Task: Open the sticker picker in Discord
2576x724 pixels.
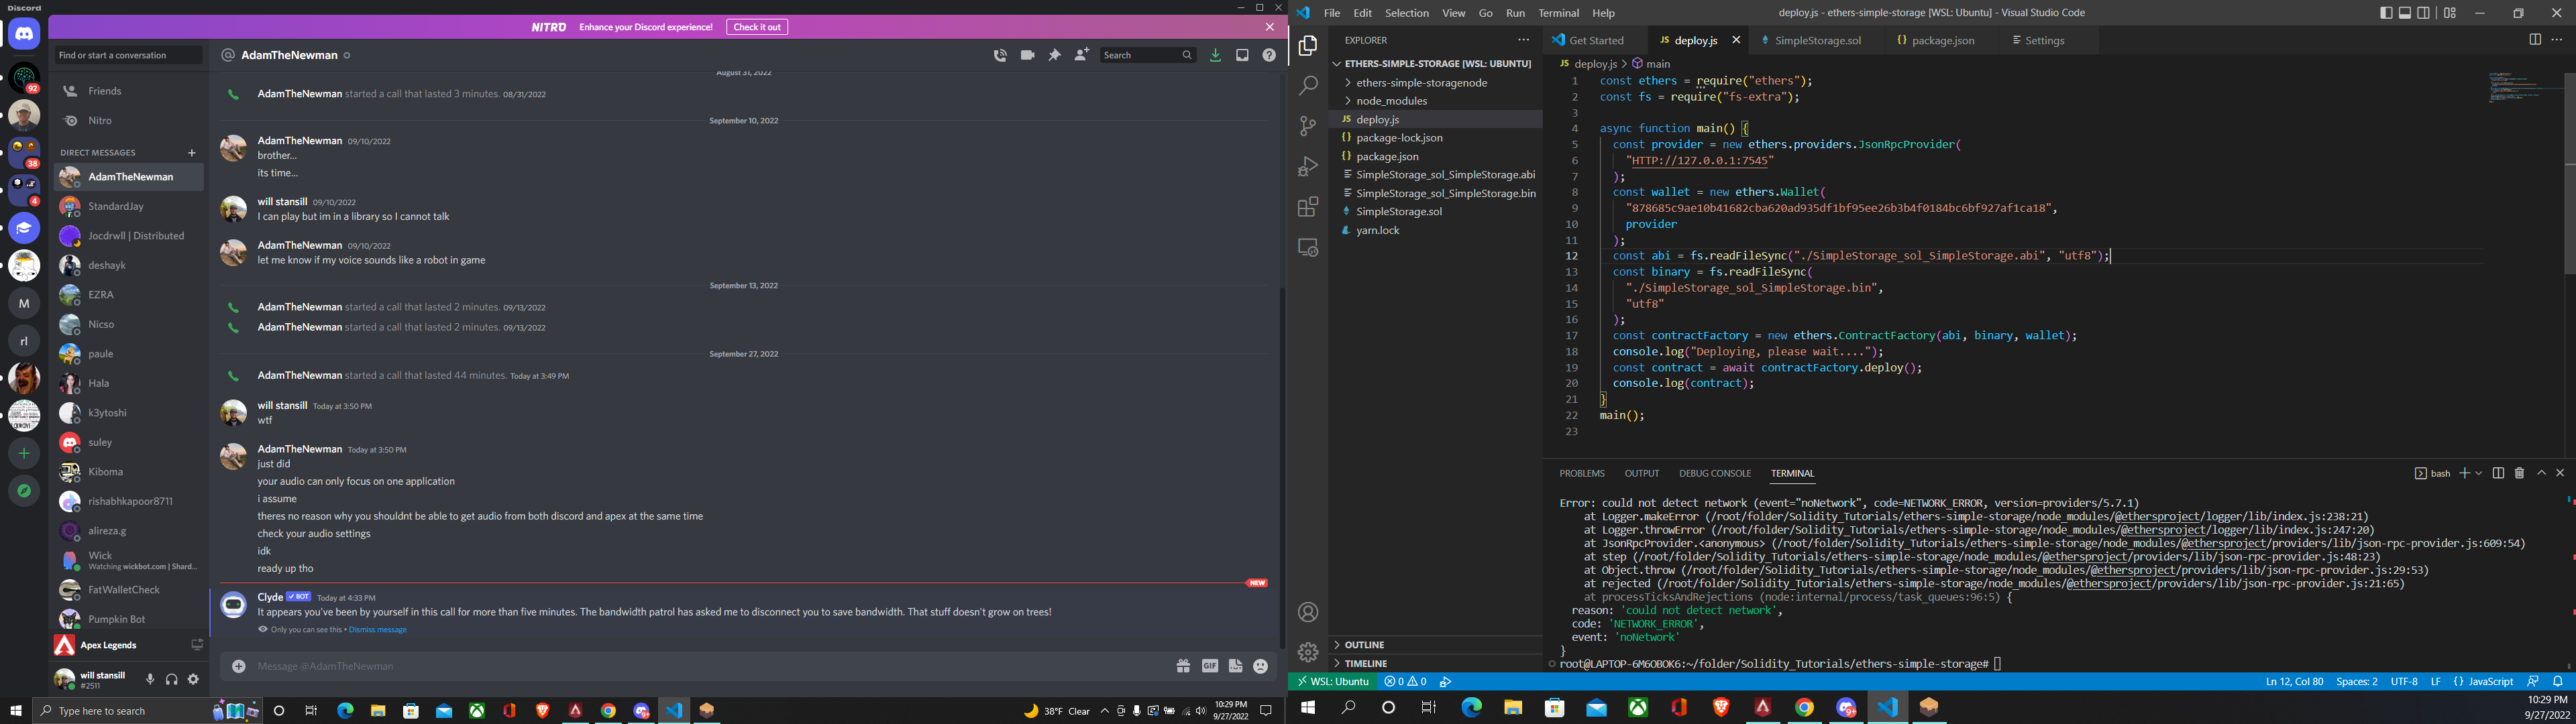Action: click(1236, 666)
